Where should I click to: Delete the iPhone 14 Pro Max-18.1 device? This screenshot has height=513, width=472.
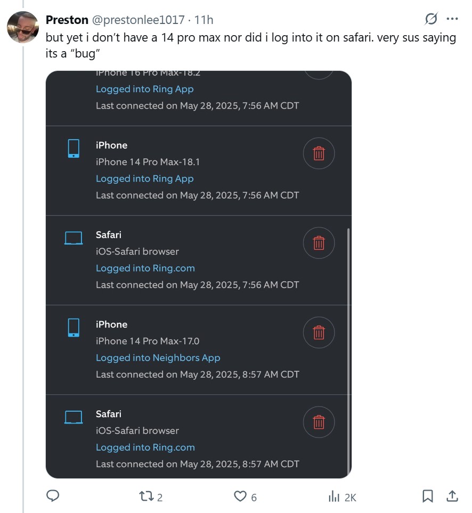pyautogui.click(x=319, y=154)
